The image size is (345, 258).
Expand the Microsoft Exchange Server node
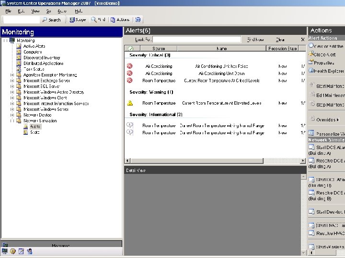click(12, 81)
